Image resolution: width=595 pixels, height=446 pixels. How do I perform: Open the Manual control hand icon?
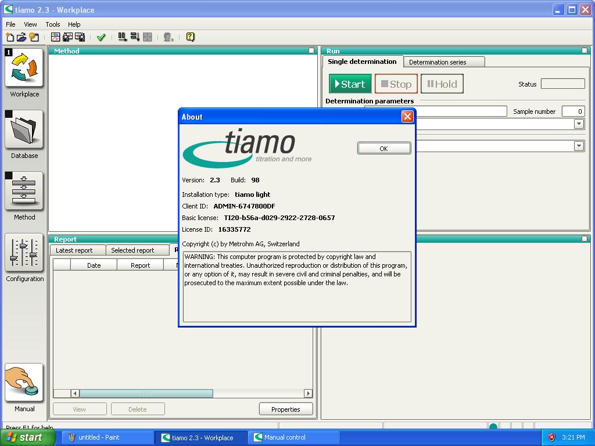24,383
